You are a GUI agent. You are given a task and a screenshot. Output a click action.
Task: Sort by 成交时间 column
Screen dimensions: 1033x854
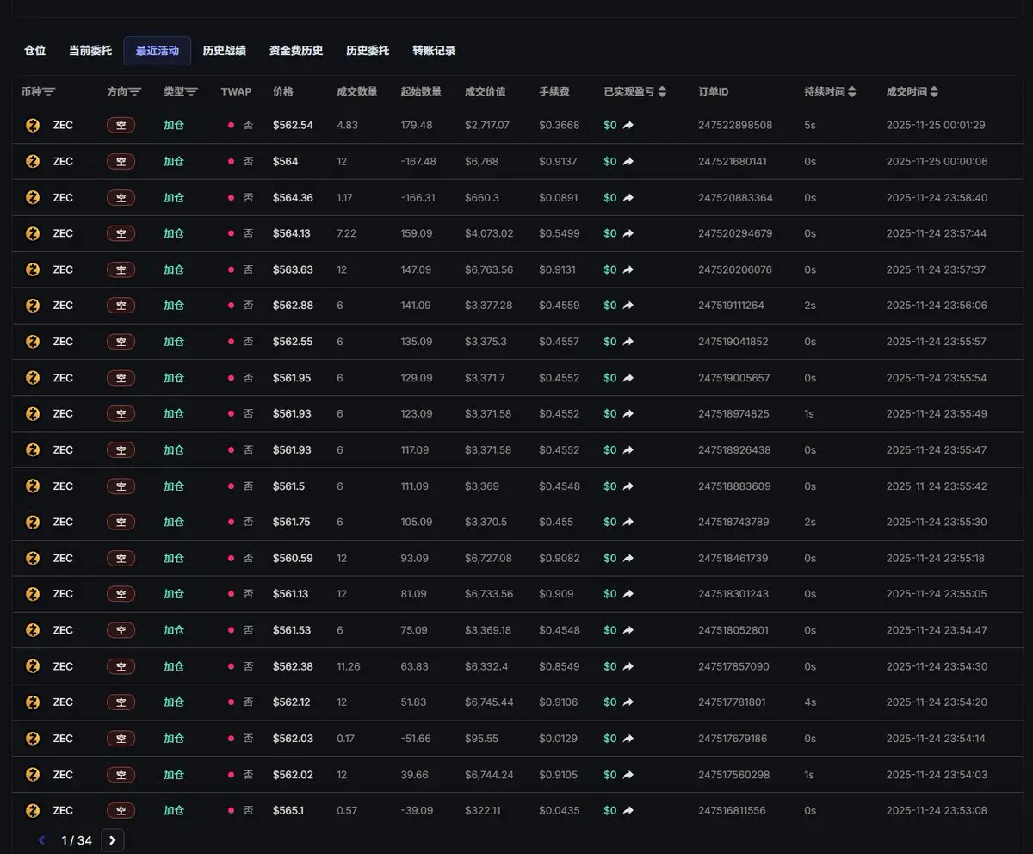(x=934, y=91)
